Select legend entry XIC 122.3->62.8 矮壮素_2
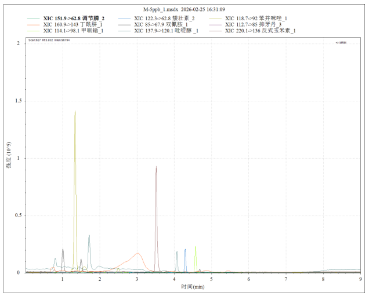 click(164, 19)
